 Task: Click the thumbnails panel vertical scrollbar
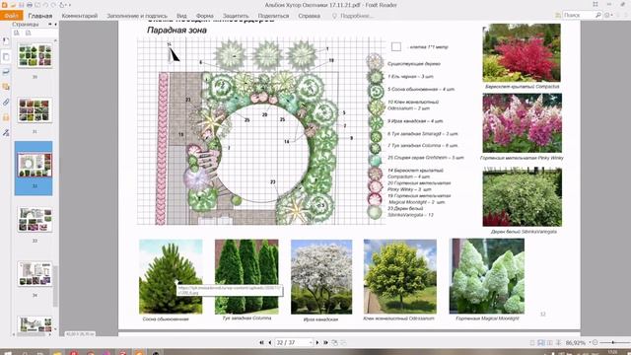55,286
